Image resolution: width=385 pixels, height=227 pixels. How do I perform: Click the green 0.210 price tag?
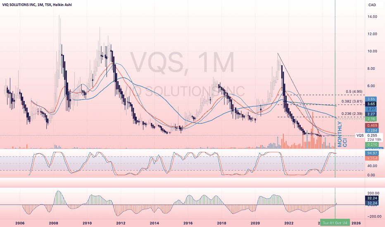(x=372, y=144)
